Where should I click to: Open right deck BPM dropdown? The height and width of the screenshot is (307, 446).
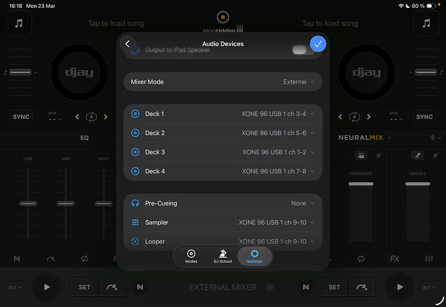point(396,116)
